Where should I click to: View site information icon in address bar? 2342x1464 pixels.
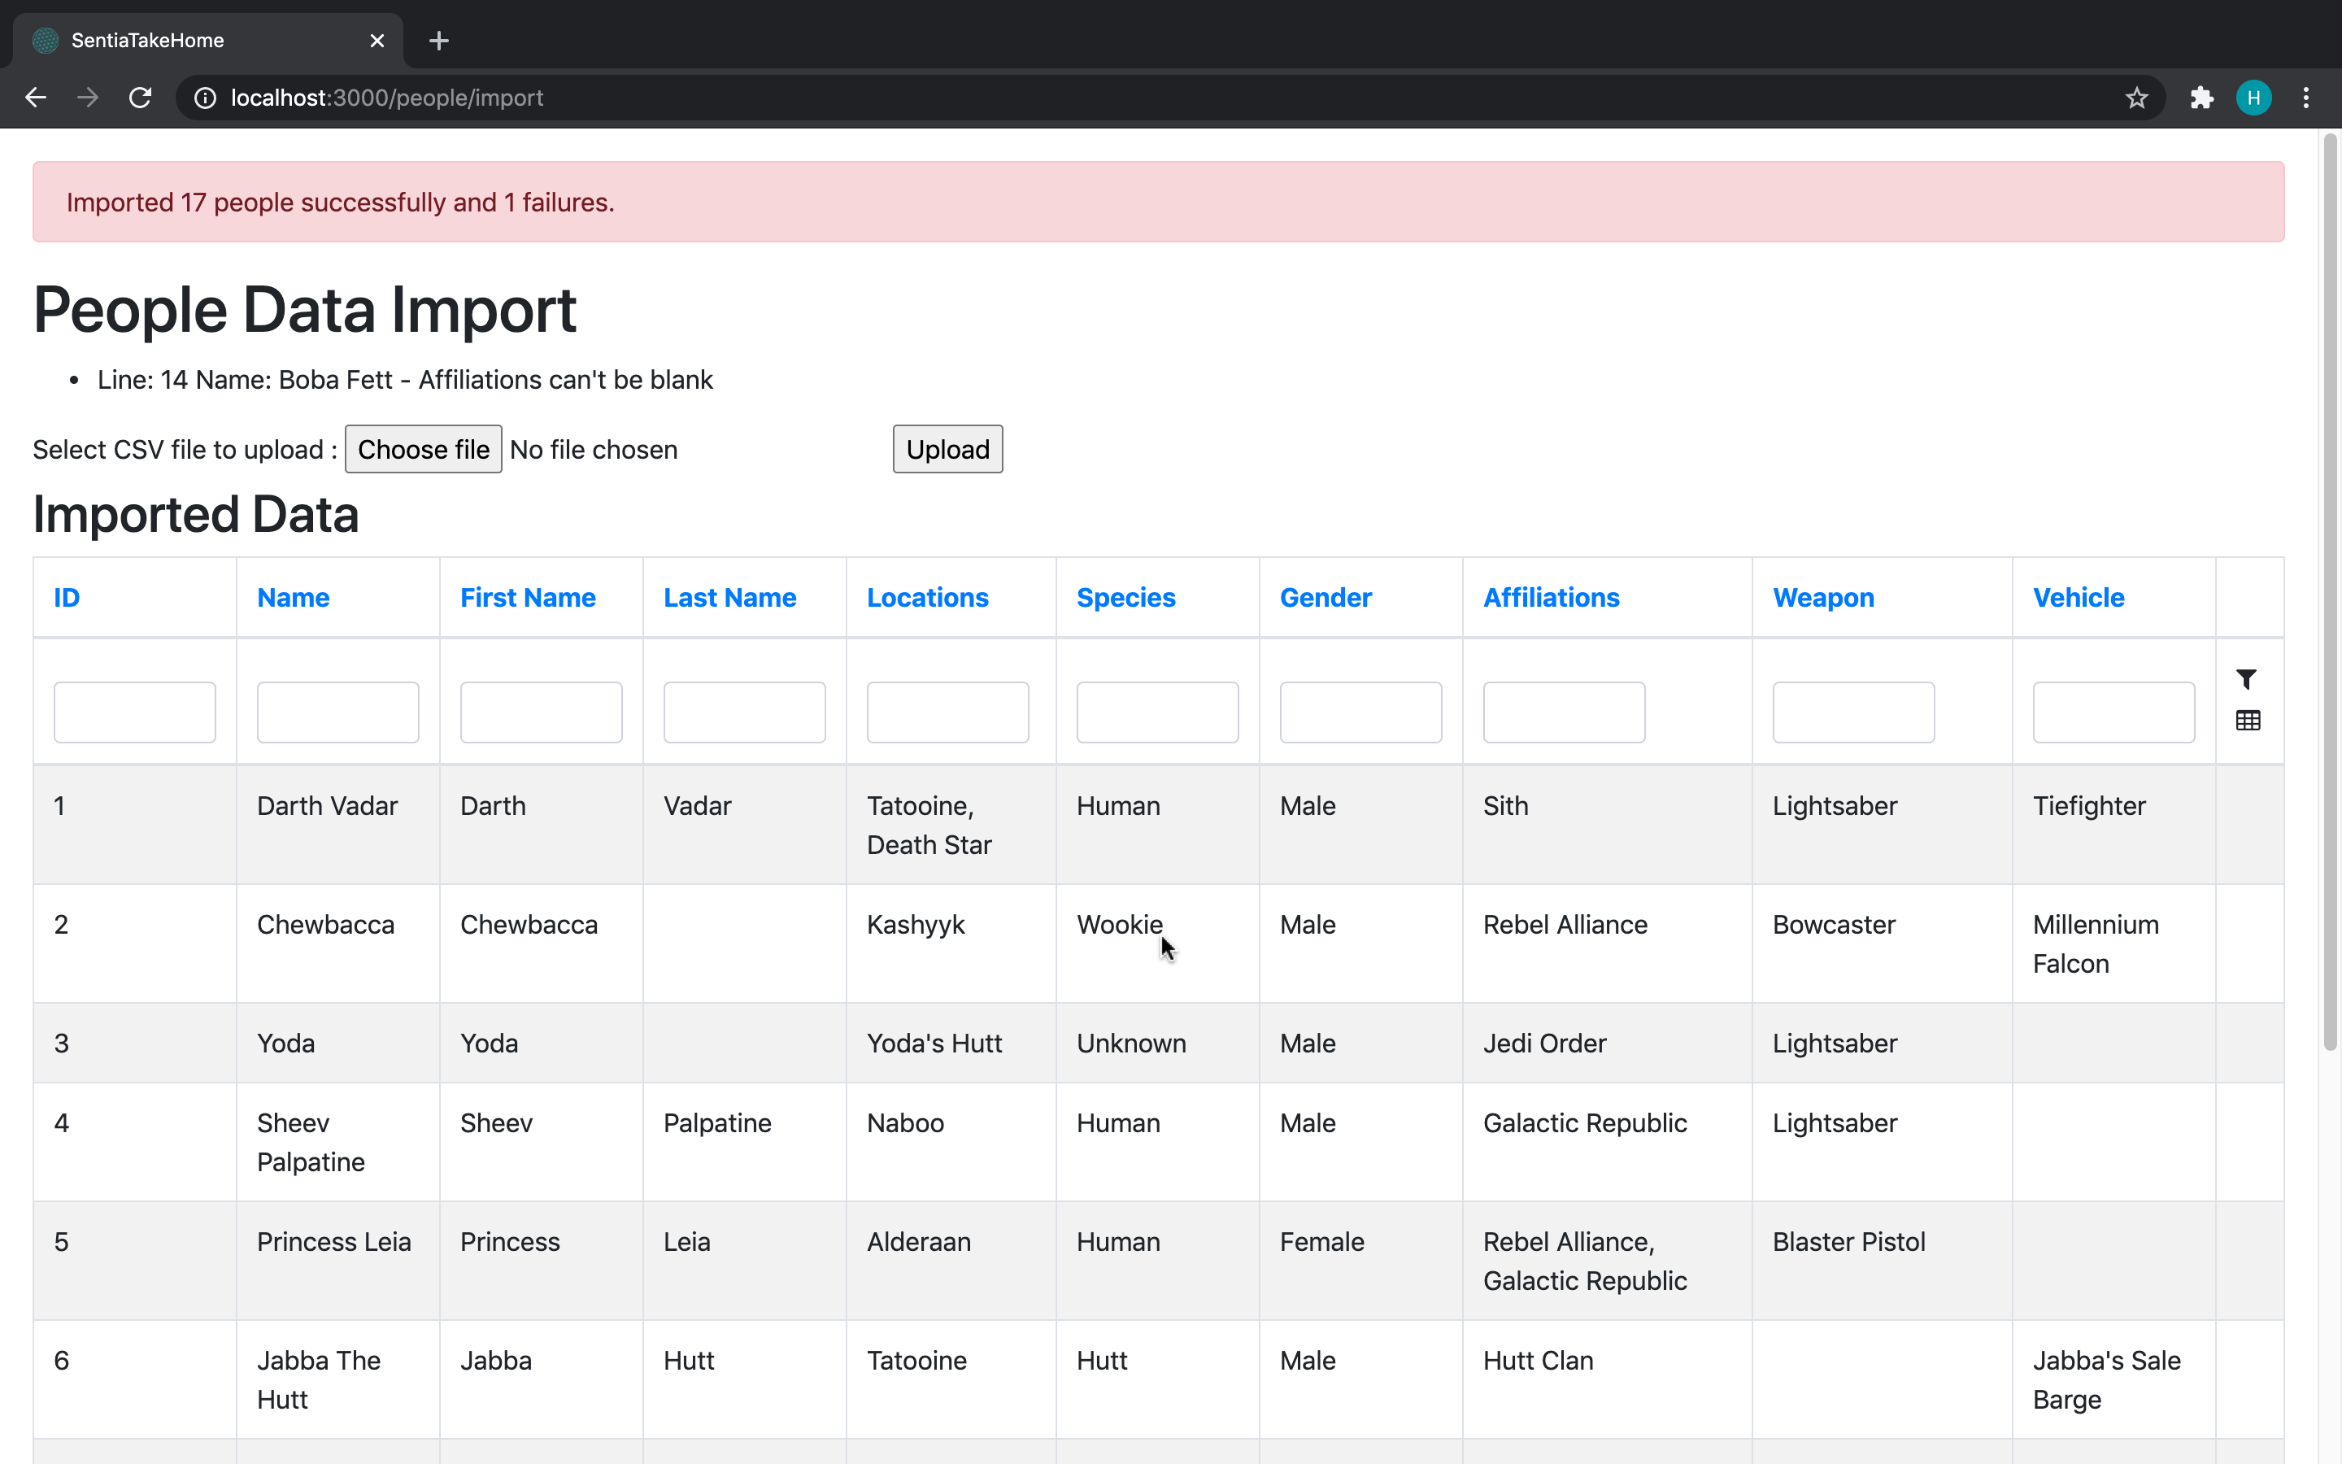click(x=205, y=98)
